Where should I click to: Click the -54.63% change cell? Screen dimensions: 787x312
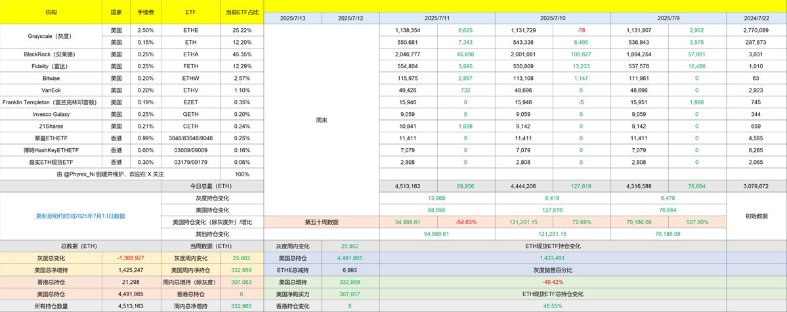pos(466,222)
